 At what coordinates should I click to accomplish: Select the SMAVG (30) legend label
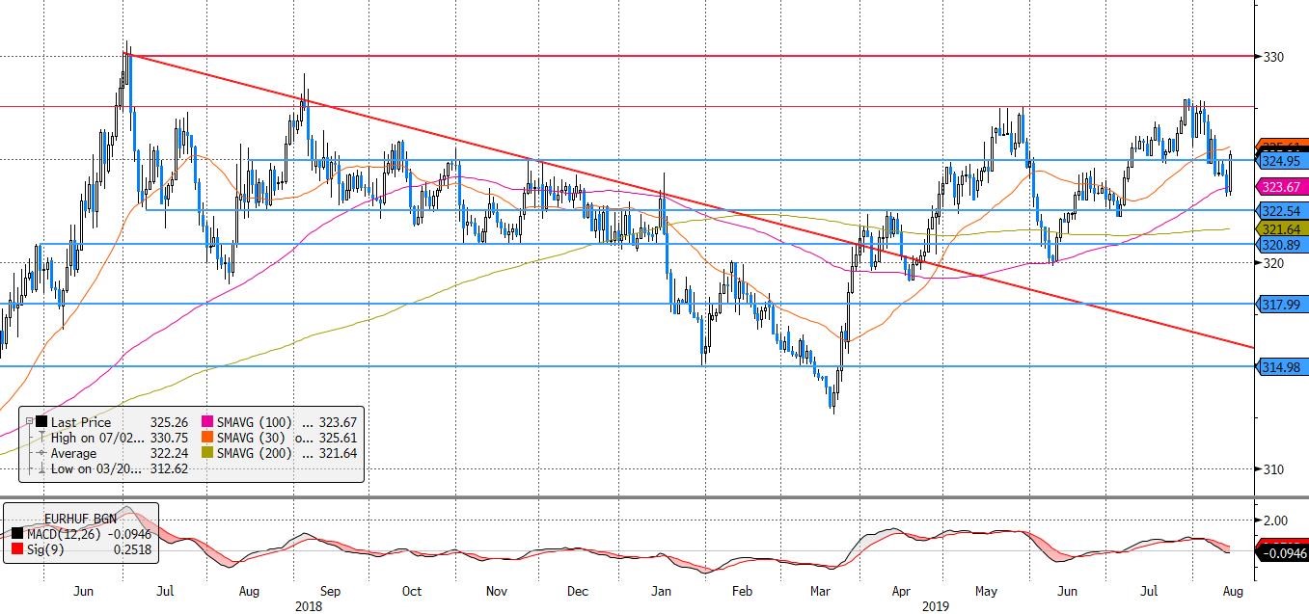(250, 438)
